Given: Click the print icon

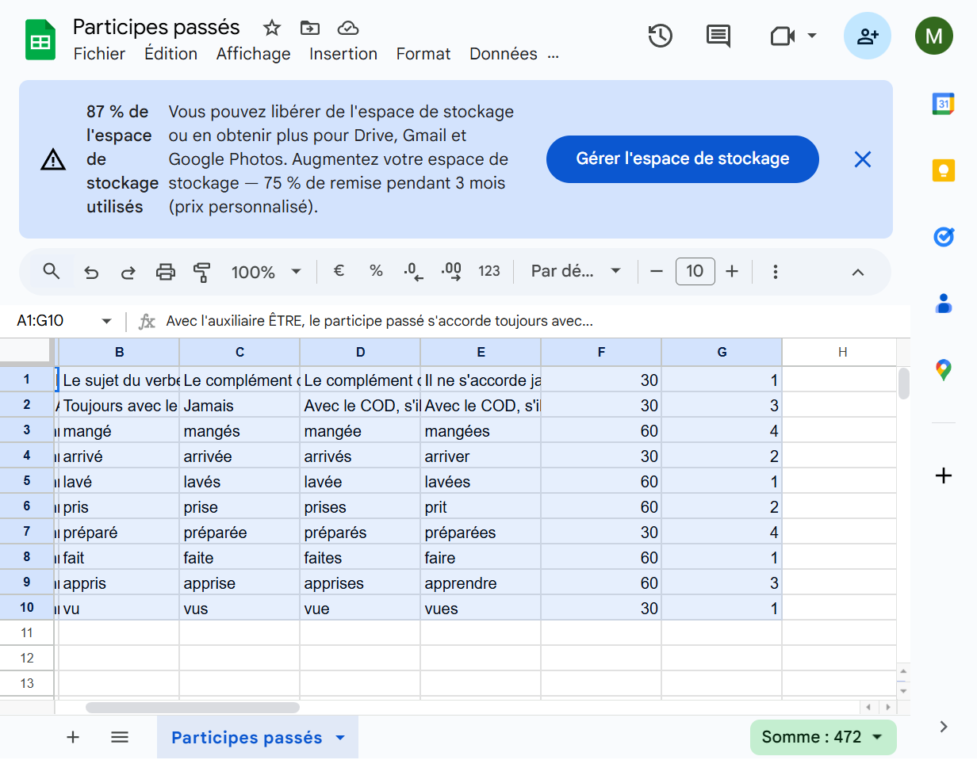Looking at the screenshot, I should [165, 273].
